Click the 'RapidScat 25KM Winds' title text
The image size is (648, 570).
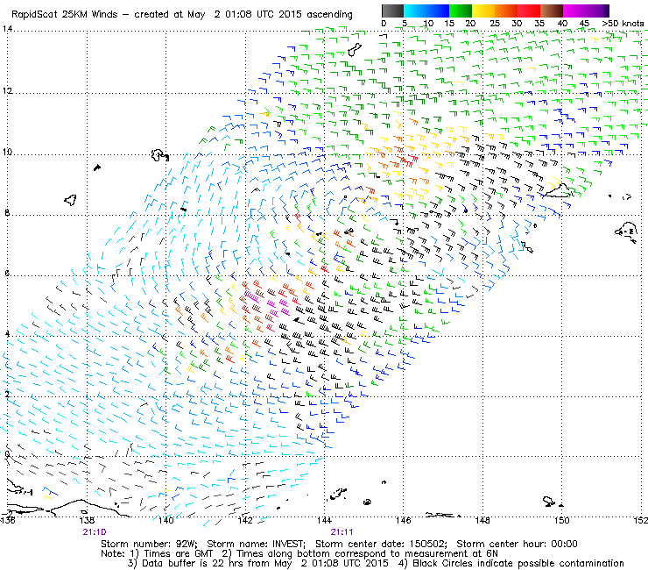pos(65,15)
